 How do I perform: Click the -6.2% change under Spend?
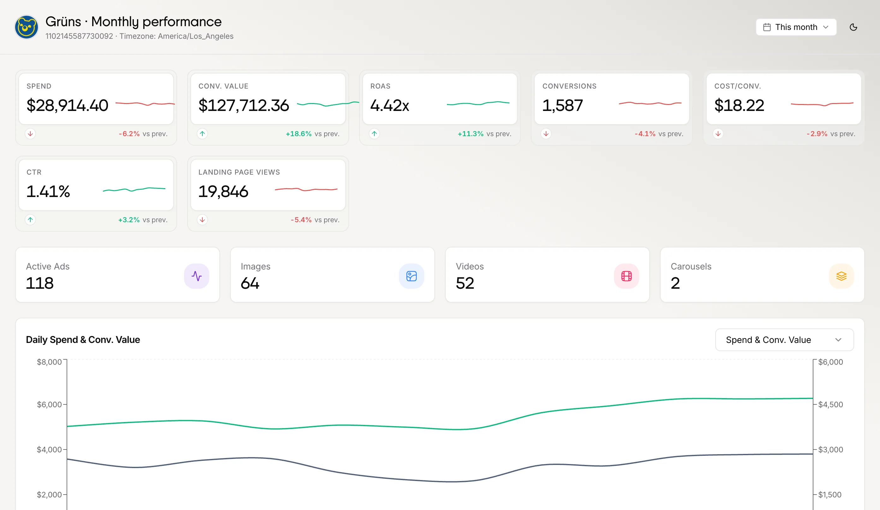click(x=129, y=134)
